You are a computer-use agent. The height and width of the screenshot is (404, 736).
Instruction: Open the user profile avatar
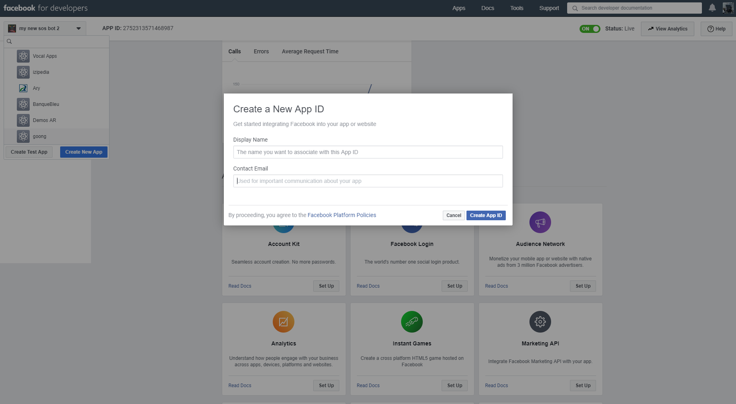pyautogui.click(x=728, y=8)
